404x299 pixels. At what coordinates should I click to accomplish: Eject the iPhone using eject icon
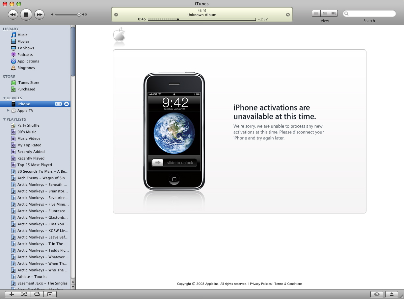(67, 104)
